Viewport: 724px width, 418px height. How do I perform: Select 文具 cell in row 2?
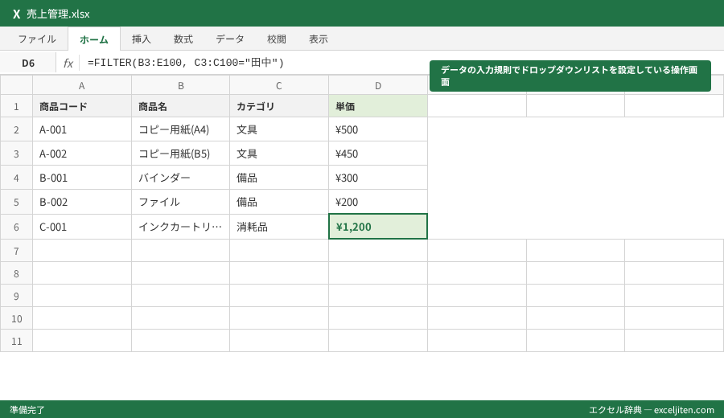click(x=279, y=129)
